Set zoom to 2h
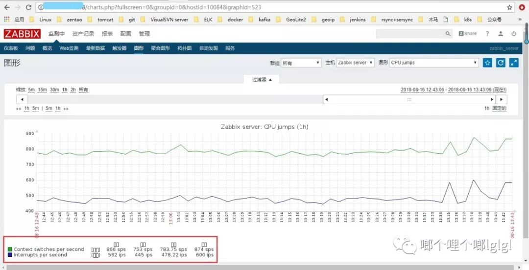 click(x=73, y=90)
